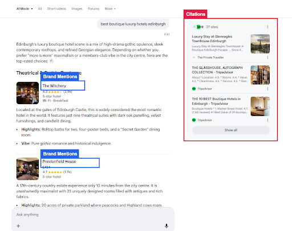The height and width of the screenshot is (231, 292).
Task: Open options for The Private Traveller source
Action: pyautogui.click(x=267, y=57)
